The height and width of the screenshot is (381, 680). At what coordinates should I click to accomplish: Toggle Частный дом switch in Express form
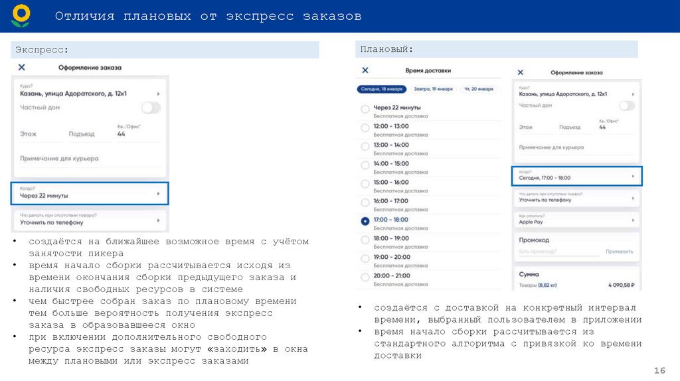point(151,108)
